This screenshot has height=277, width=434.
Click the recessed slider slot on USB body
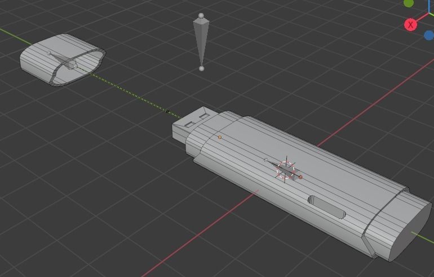[x=326, y=206]
